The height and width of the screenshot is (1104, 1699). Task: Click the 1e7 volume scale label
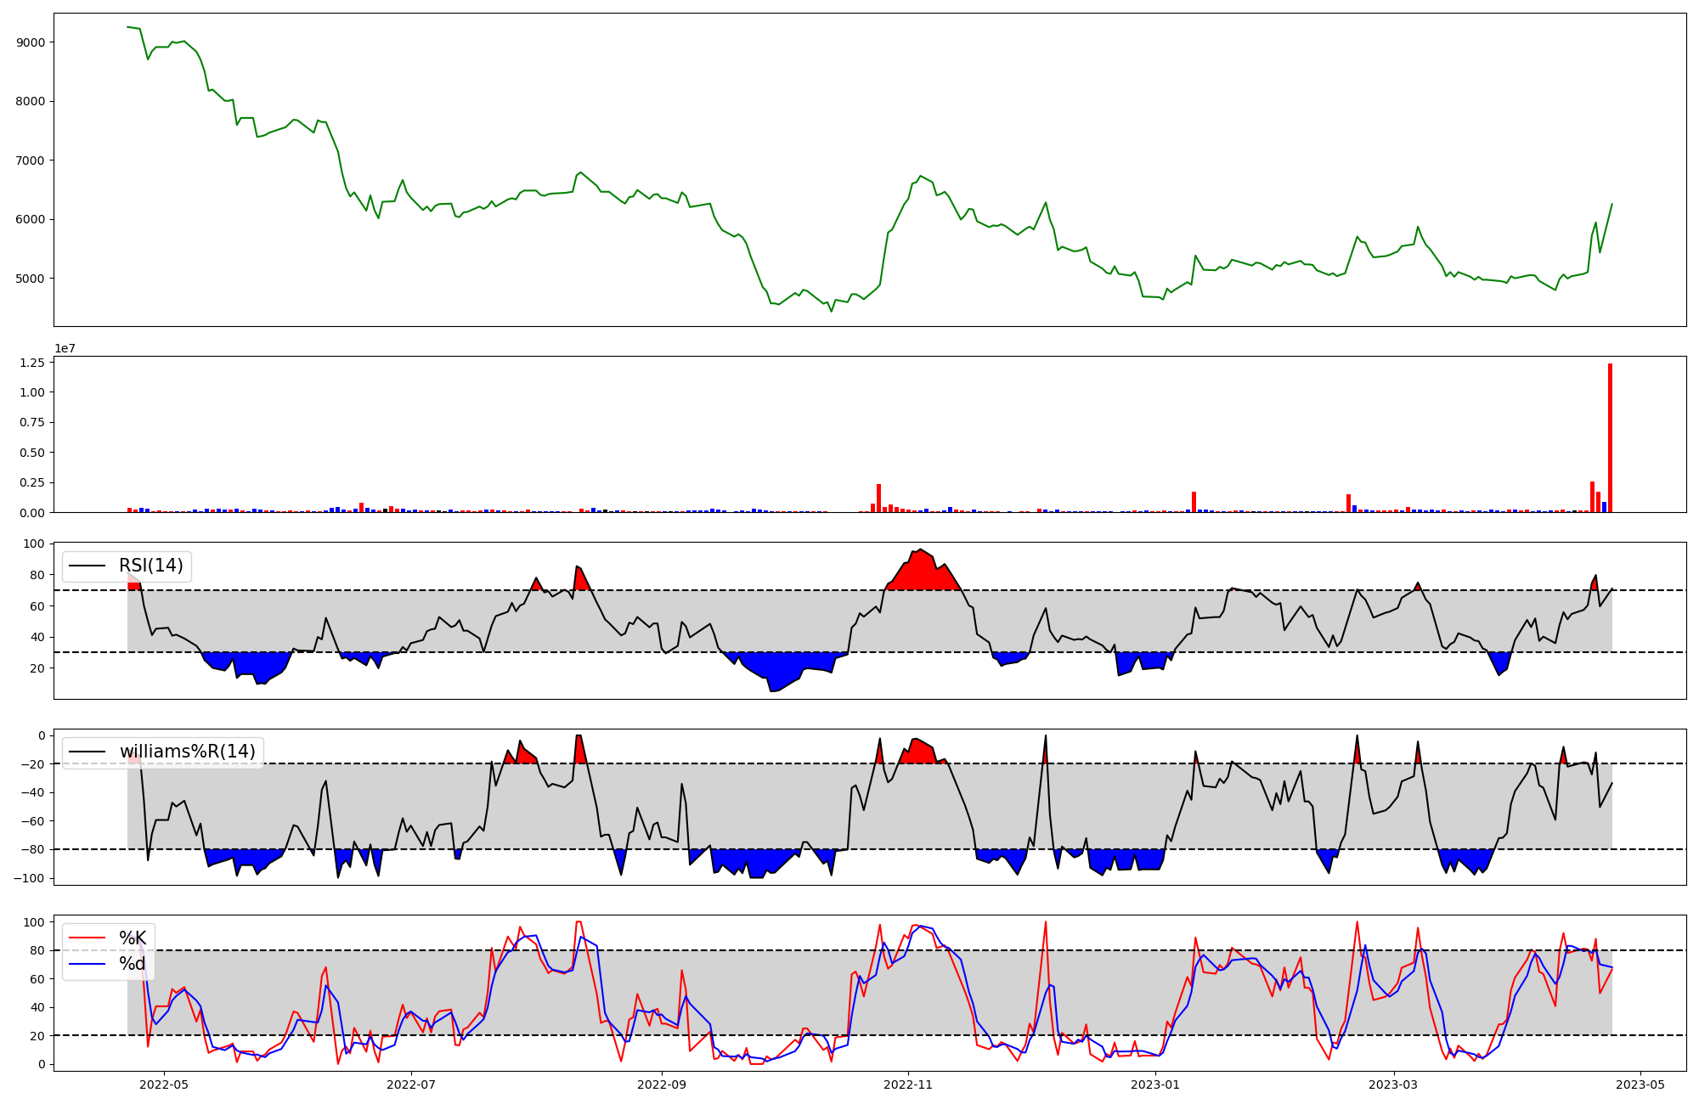tap(65, 348)
